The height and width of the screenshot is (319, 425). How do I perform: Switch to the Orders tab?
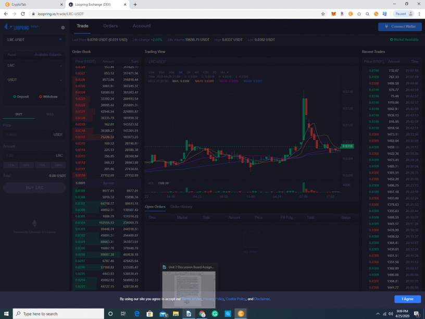(110, 26)
